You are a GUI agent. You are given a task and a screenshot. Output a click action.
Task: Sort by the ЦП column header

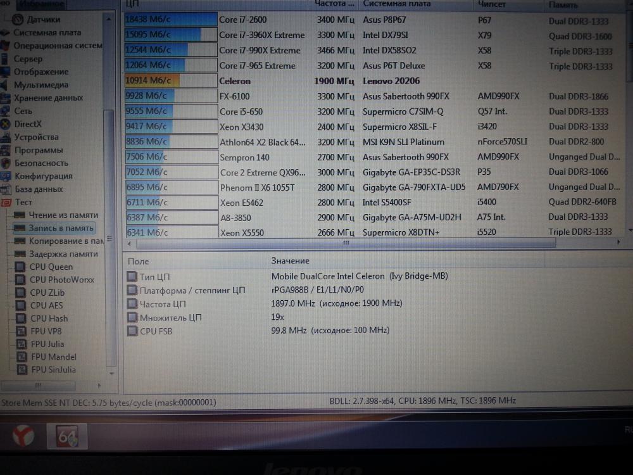click(x=216, y=4)
